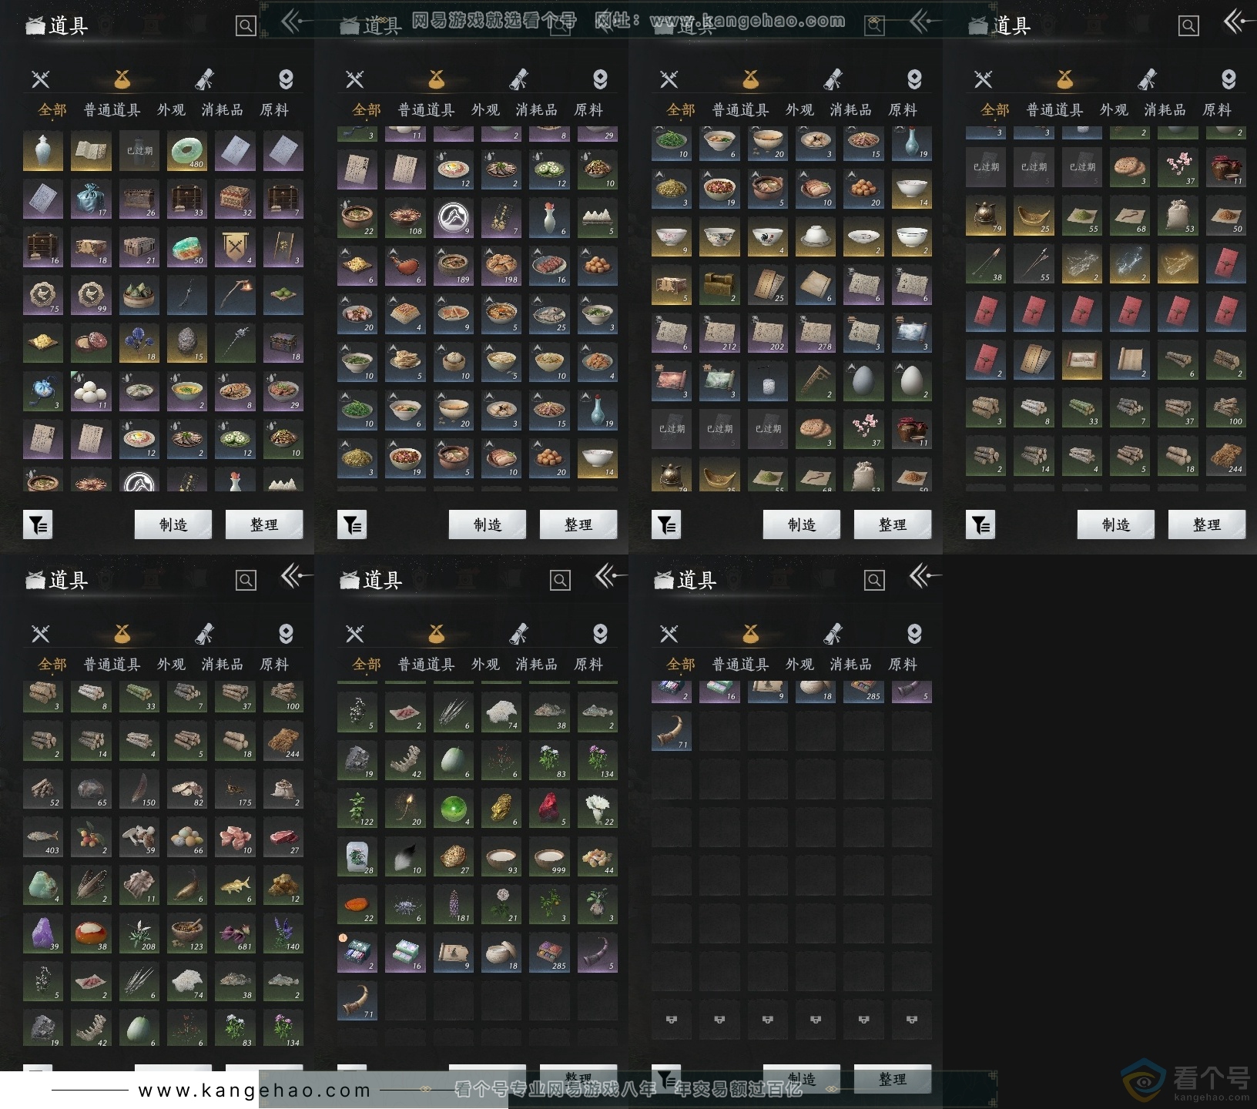The image size is (1257, 1109).
Task: Select the crossed-swords banner item with count 4
Action: pyautogui.click(x=235, y=247)
